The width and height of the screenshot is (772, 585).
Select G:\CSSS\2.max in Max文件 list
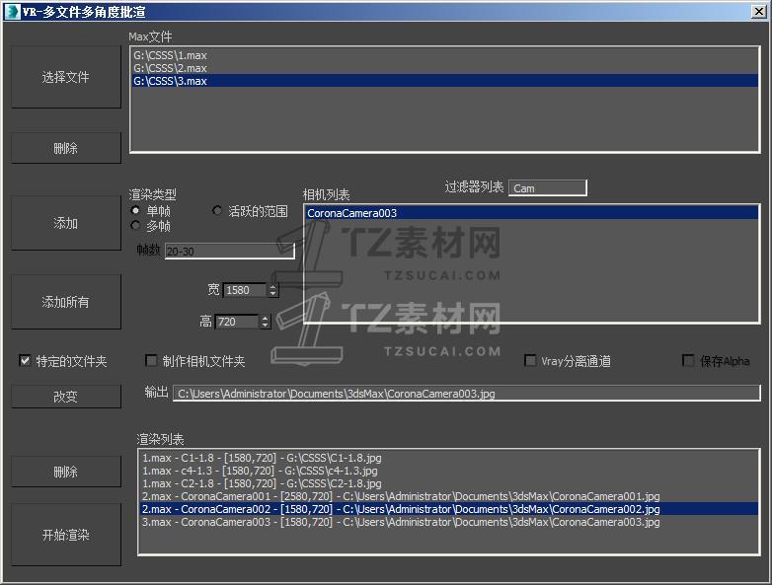[444, 68]
